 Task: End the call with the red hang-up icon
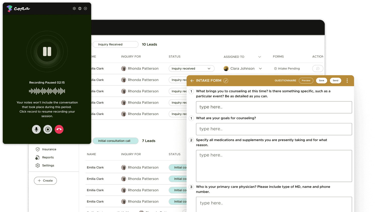(59, 129)
